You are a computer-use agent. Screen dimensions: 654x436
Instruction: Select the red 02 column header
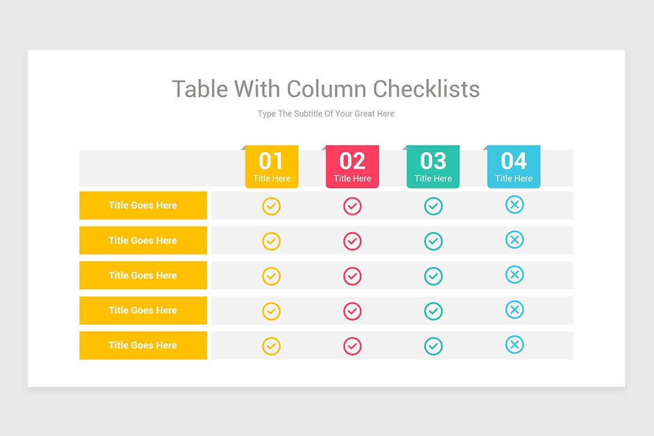click(352, 166)
